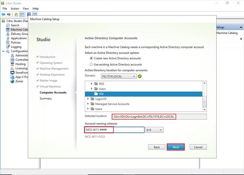The width and height of the screenshot is (244, 175).
Task: Click the Cancel button
Action: [x=198, y=147]
